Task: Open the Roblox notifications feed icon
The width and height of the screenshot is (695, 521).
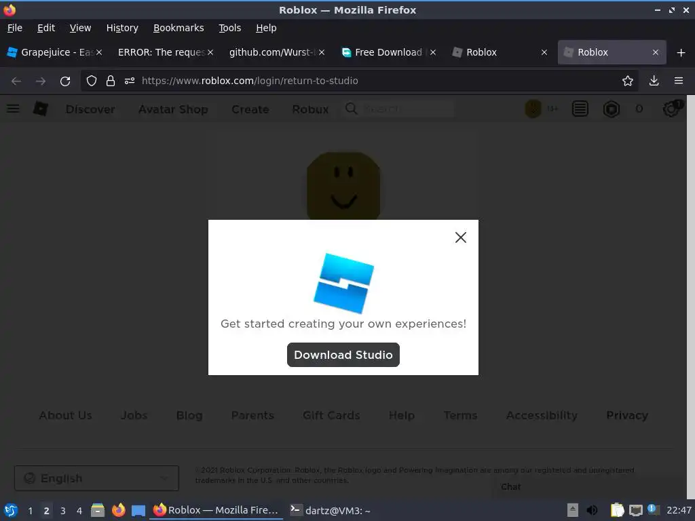Action: point(580,109)
